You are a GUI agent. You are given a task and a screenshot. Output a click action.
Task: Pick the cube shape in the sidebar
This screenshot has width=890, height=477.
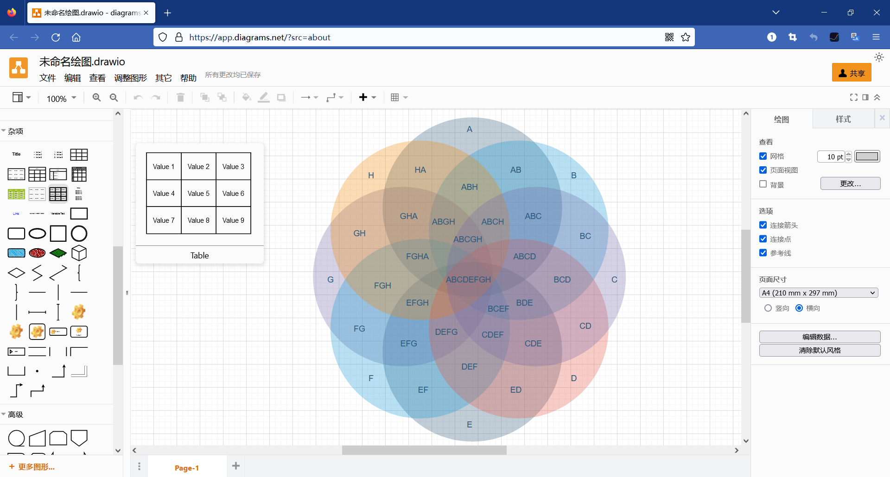pyautogui.click(x=79, y=253)
